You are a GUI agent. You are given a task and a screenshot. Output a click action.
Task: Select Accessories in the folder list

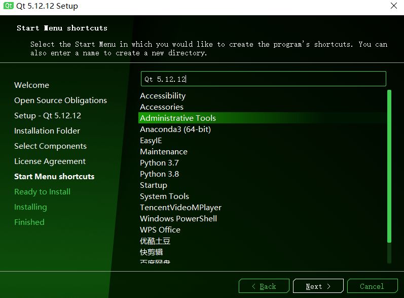(263, 107)
